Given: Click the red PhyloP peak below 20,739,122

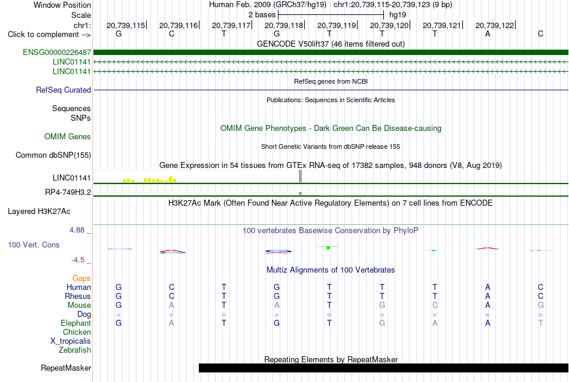Looking at the screenshot, I should click(x=488, y=249).
